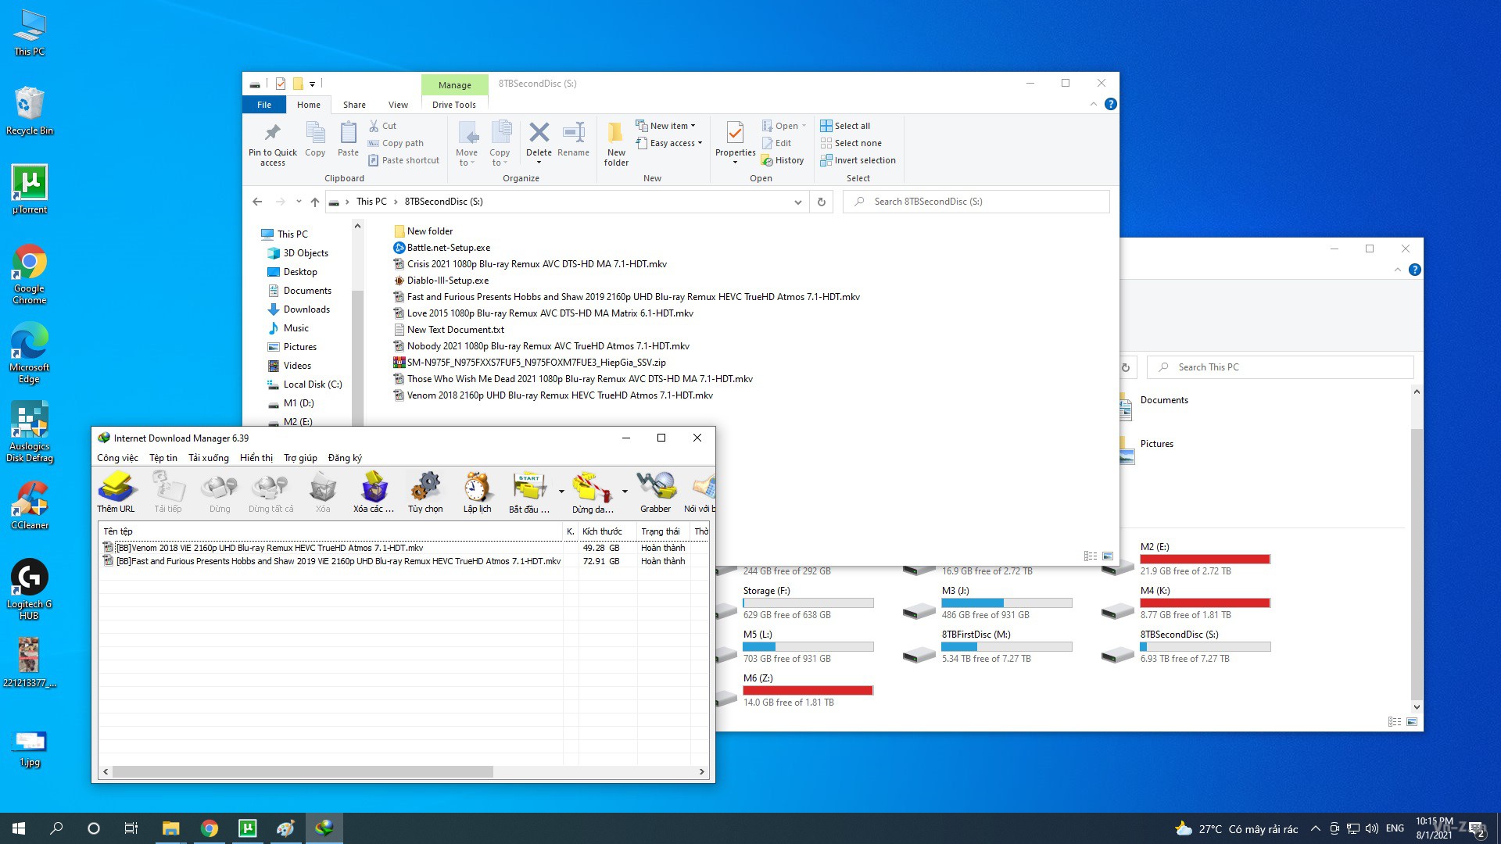Click Pin to Quick access in ribbon

coord(272,145)
